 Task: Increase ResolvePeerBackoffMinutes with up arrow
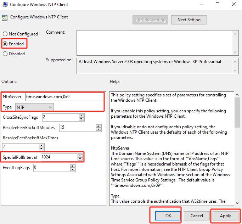pos(99,125)
